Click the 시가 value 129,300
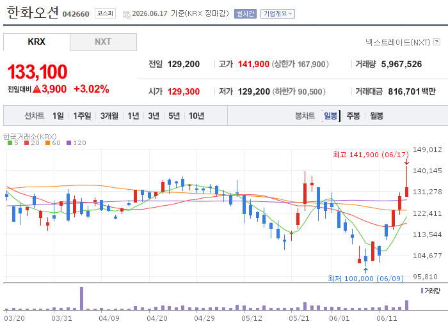Screen dimensions: 448x324 click(184, 91)
